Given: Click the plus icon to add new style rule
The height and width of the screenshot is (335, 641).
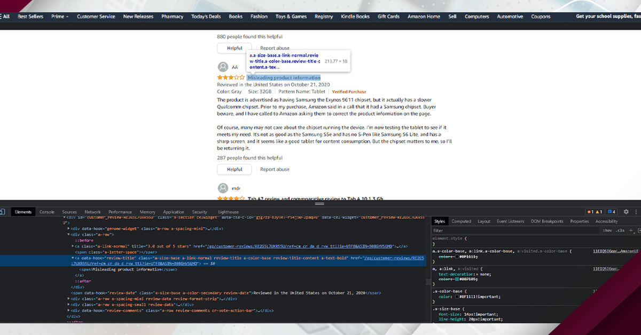Looking at the screenshot, I should click(631, 230).
